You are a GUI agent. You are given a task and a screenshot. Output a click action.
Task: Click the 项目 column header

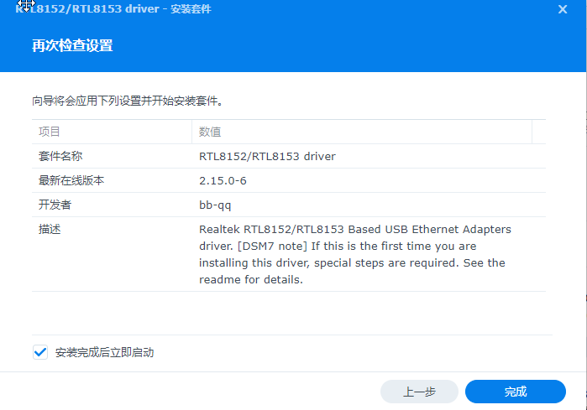click(112, 132)
